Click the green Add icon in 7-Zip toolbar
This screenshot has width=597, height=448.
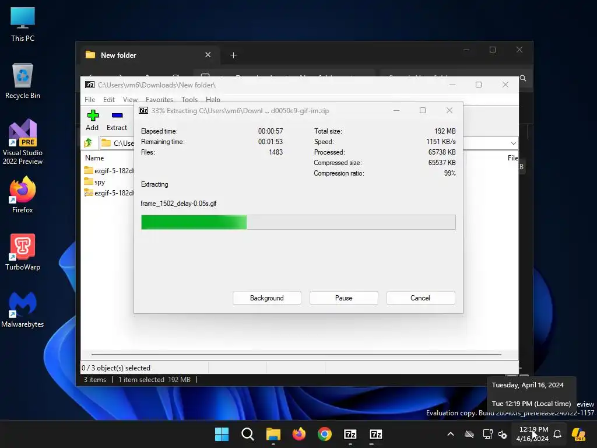(x=93, y=115)
